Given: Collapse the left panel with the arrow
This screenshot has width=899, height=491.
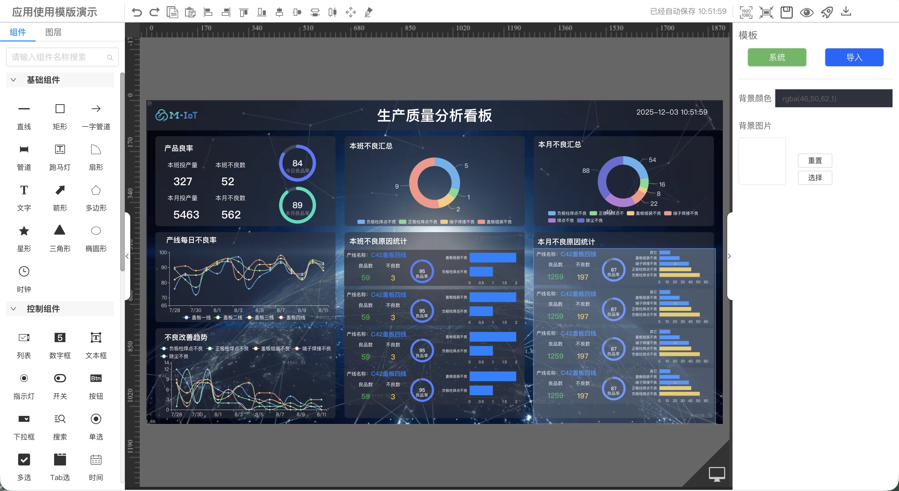Looking at the screenshot, I should click(x=127, y=256).
